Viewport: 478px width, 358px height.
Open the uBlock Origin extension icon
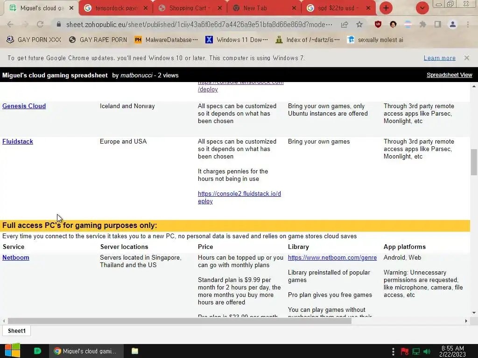(378, 24)
